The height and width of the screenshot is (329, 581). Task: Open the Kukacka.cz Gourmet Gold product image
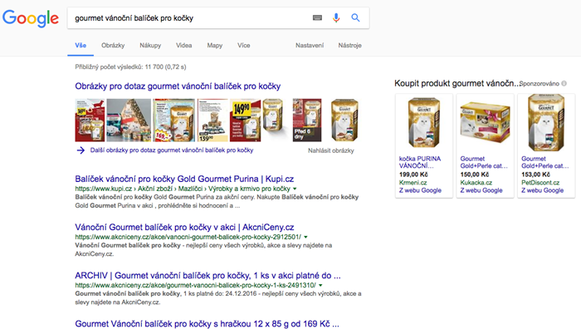(x=485, y=121)
